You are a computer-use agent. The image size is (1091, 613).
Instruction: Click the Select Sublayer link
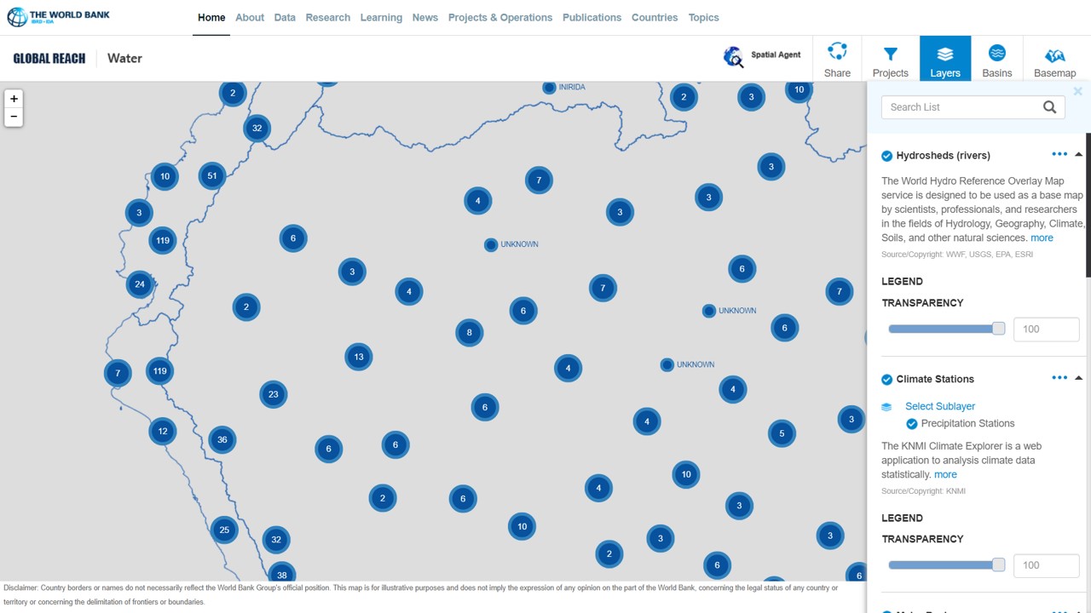939,406
